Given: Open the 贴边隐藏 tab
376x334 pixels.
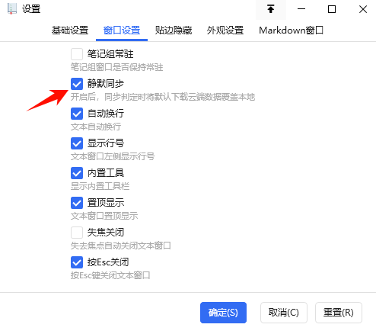Looking at the screenshot, I should tap(174, 31).
